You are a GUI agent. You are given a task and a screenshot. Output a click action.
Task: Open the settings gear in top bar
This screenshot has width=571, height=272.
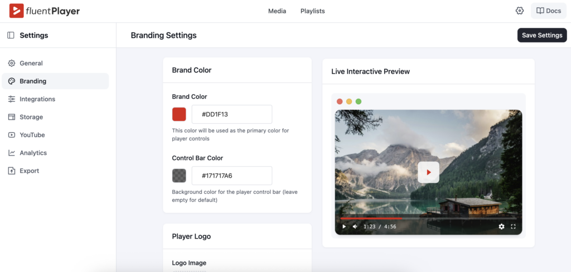520,11
